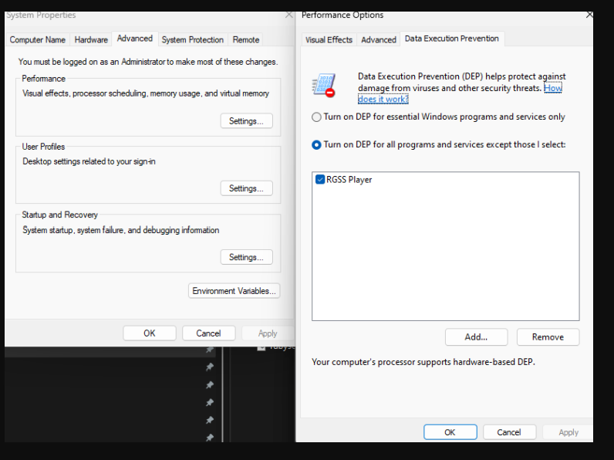The height and width of the screenshot is (460, 614).
Task: Click Remove to delete the selected program
Action: point(548,337)
